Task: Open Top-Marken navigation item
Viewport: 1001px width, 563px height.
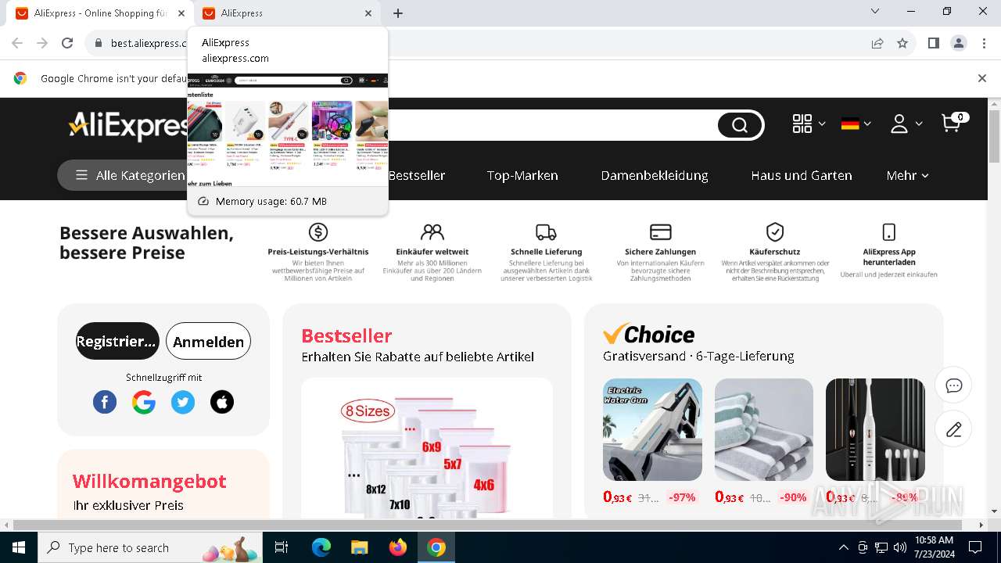Action: point(522,175)
